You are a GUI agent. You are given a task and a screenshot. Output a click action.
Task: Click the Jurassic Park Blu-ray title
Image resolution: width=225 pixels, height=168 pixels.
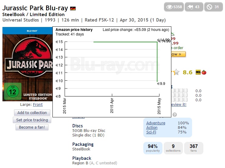35,8
